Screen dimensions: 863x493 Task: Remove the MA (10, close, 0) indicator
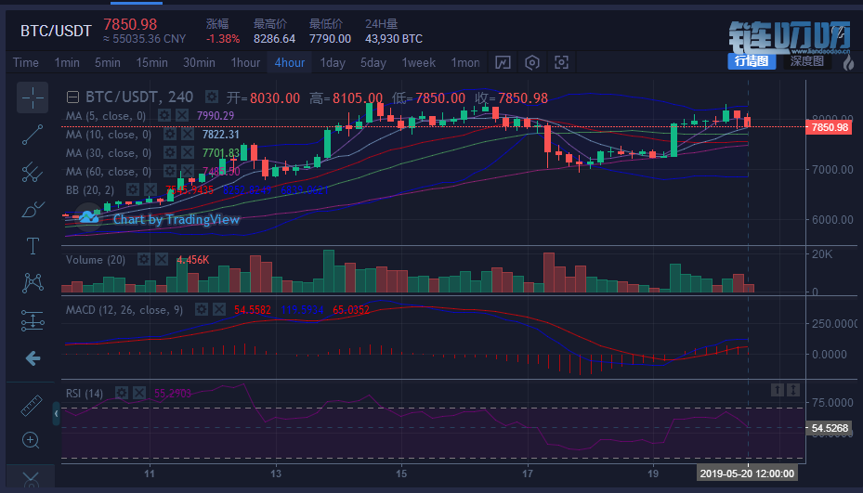click(188, 135)
